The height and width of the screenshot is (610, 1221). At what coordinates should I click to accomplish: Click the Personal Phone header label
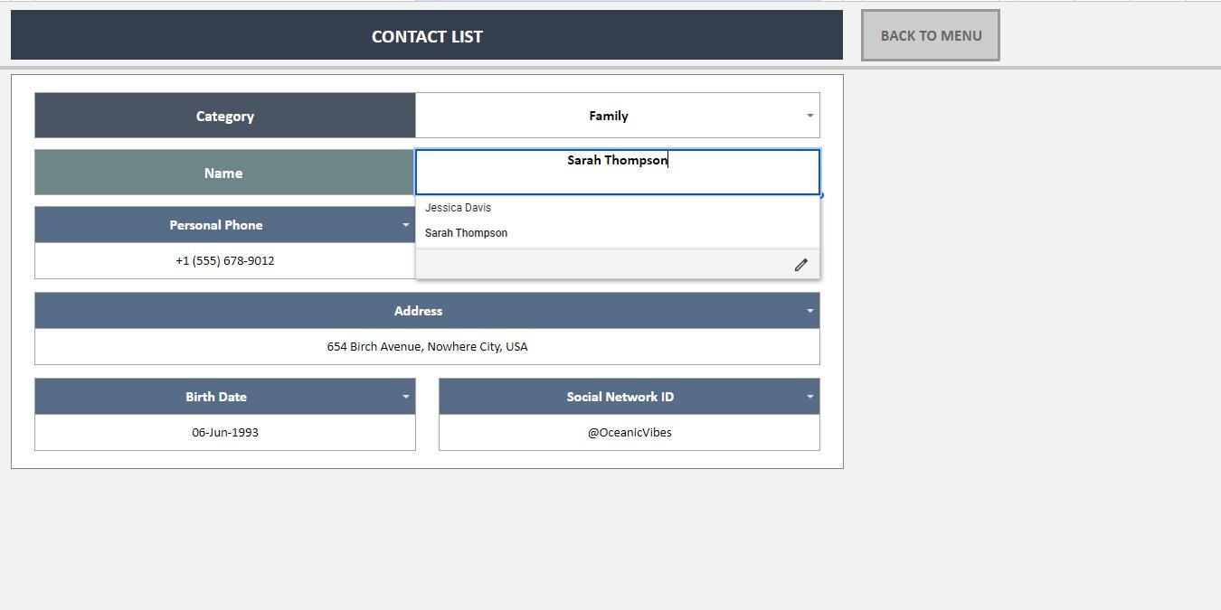pyautogui.click(x=215, y=225)
